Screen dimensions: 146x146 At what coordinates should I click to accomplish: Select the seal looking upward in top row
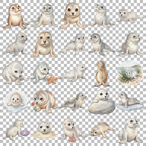coord(101,16)
